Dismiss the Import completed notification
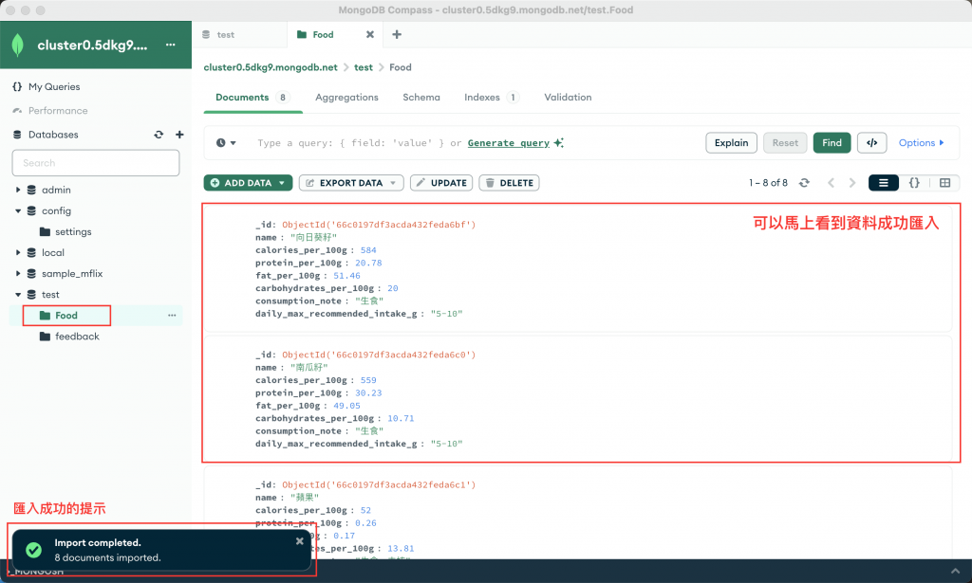 [299, 541]
